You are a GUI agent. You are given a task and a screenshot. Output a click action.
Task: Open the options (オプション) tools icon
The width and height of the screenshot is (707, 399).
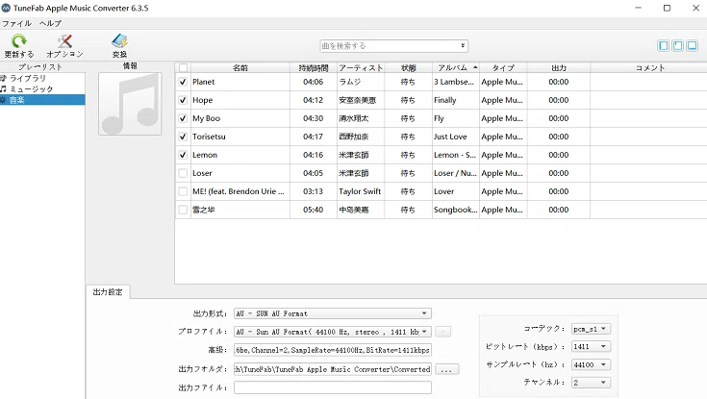tap(64, 41)
